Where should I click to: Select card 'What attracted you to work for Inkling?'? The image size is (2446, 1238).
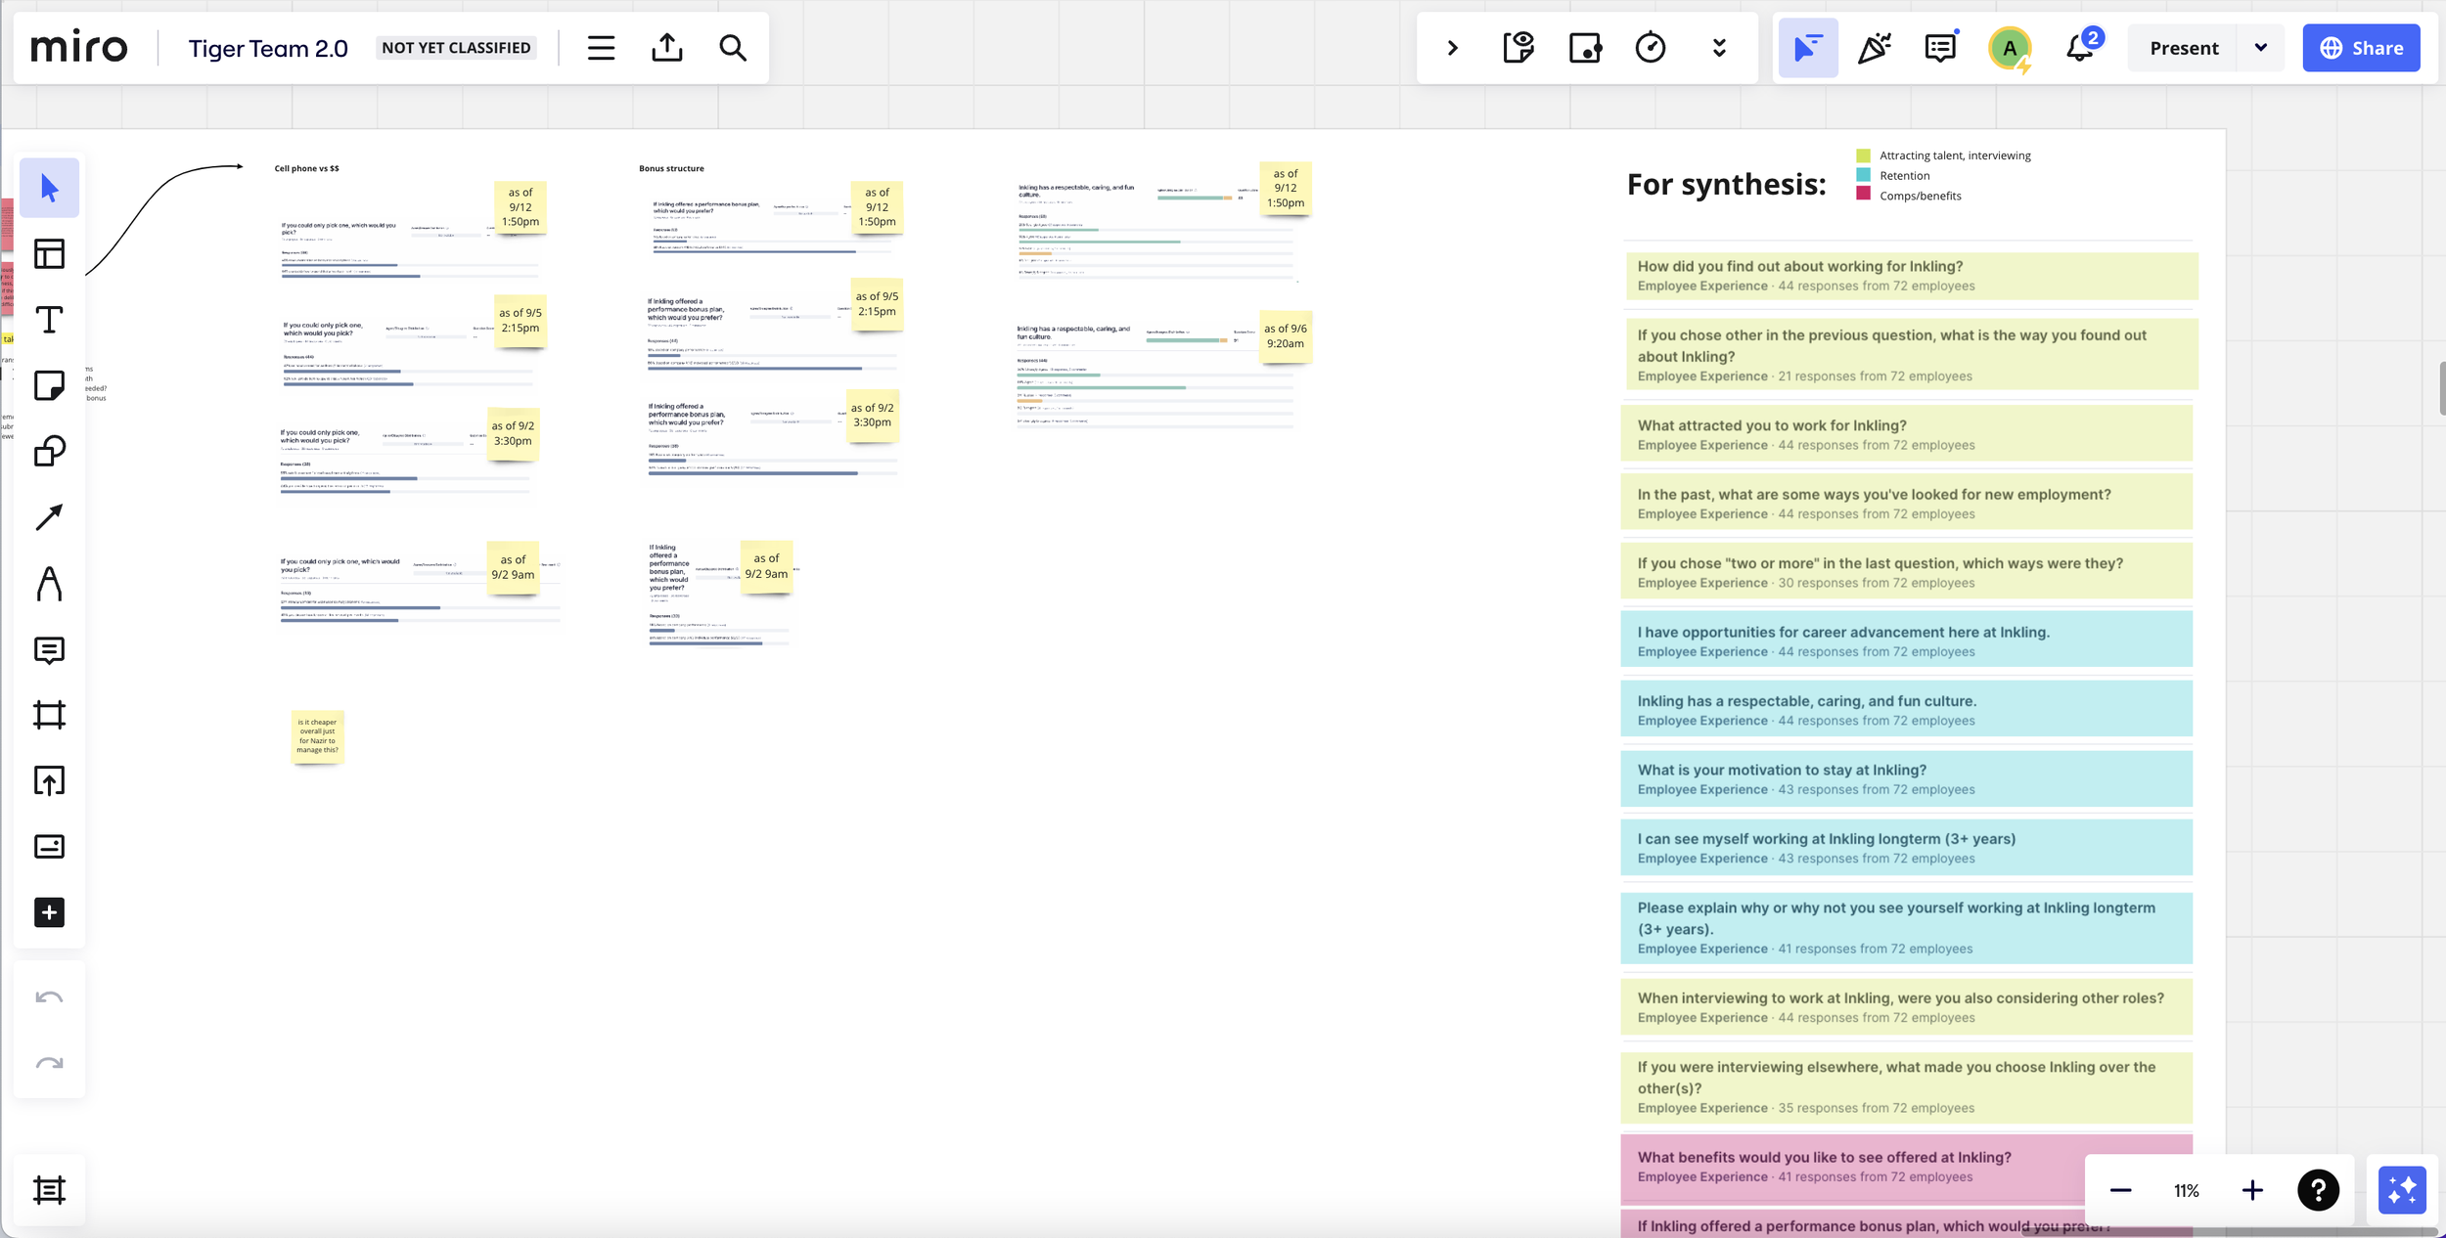pos(1906,435)
